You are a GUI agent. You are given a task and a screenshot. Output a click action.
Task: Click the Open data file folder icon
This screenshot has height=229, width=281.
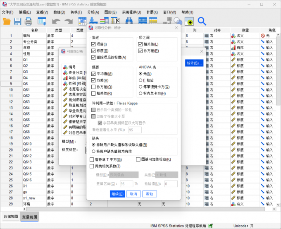[x=7, y=21]
